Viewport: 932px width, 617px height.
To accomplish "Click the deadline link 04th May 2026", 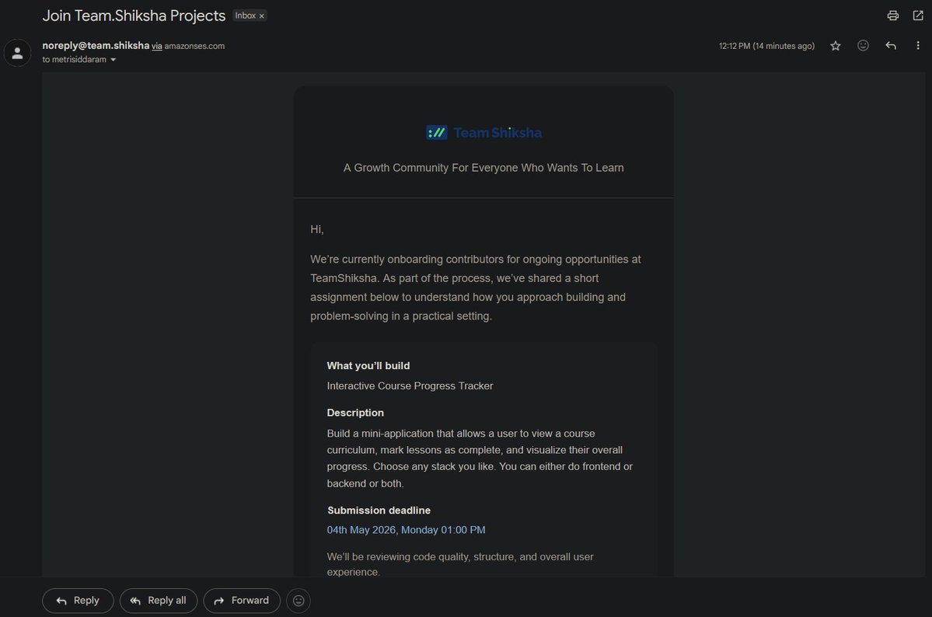I will pos(406,530).
